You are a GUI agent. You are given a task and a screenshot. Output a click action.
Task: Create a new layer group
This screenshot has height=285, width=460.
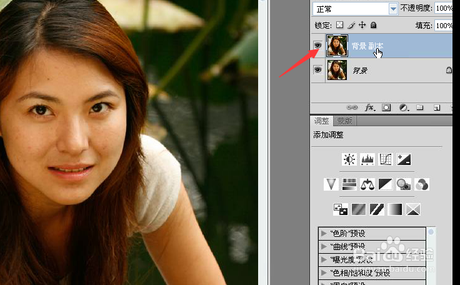tap(420, 107)
